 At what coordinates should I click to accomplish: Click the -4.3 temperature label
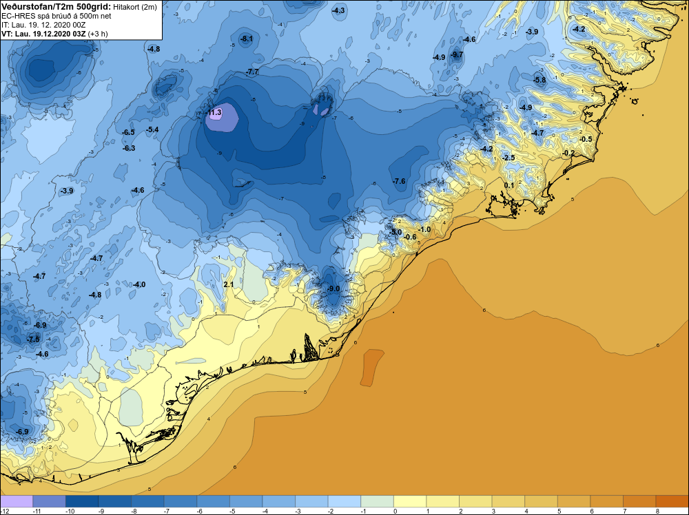[x=338, y=10]
